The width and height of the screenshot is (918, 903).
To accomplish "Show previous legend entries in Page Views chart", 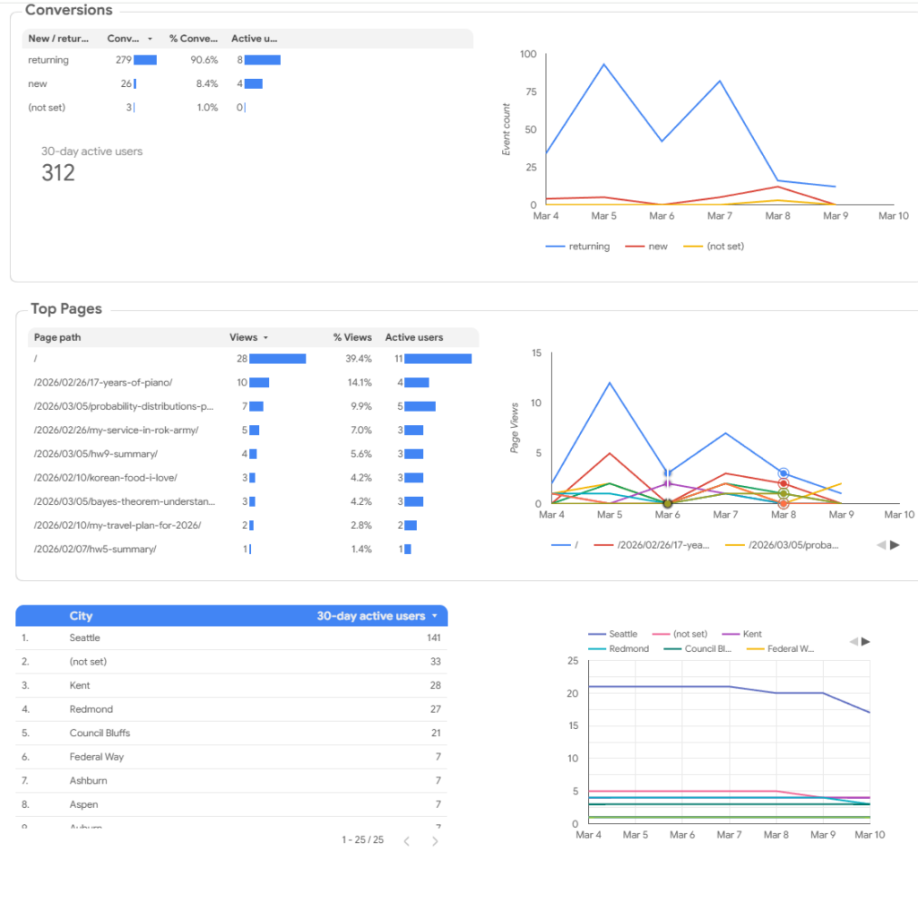I will pos(879,544).
